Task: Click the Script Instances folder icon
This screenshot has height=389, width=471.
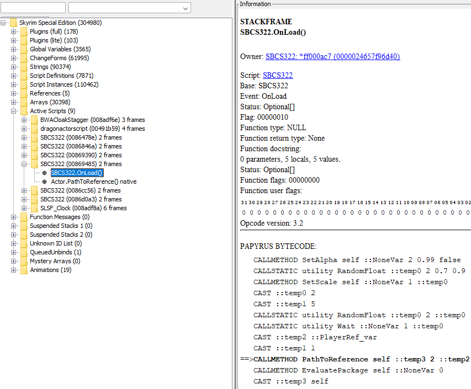Action: [24, 84]
